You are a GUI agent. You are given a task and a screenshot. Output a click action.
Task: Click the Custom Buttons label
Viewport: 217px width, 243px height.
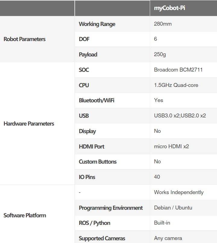pyautogui.click(x=97, y=162)
